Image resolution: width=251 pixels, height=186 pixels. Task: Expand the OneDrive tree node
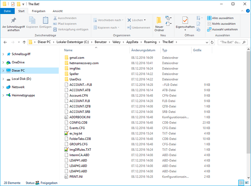click(x=3, y=62)
